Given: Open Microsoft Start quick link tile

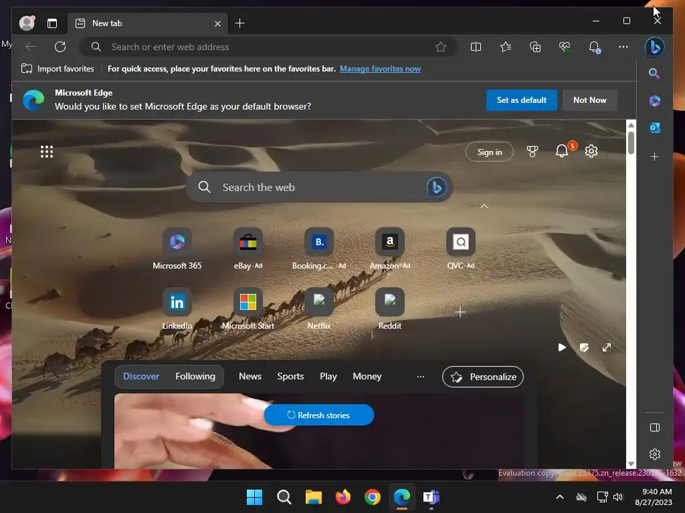Looking at the screenshot, I should pos(248,309).
